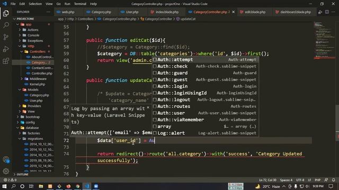The height and width of the screenshot is (190, 339).
Task: Change language mode PHP in status bar
Action: (x=318, y=180)
